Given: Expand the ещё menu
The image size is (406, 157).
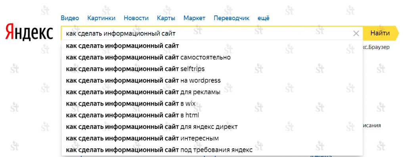Looking at the screenshot, I should click(x=264, y=18).
